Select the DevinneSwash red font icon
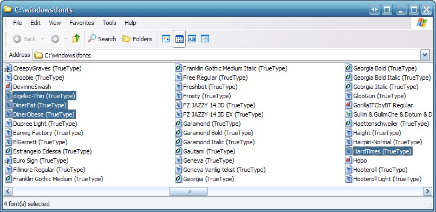The width and height of the screenshot is (436, 212). coord(8,87)
